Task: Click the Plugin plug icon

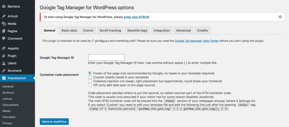Action: [x=4, y=56]
